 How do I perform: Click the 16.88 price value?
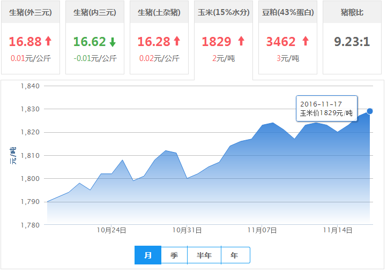25,41
